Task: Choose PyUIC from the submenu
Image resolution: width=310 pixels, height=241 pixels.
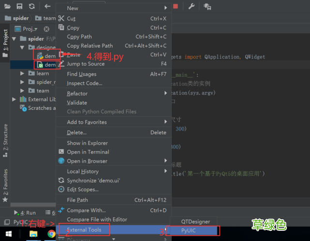Action: pyautogui.click(x=192, y=231)
